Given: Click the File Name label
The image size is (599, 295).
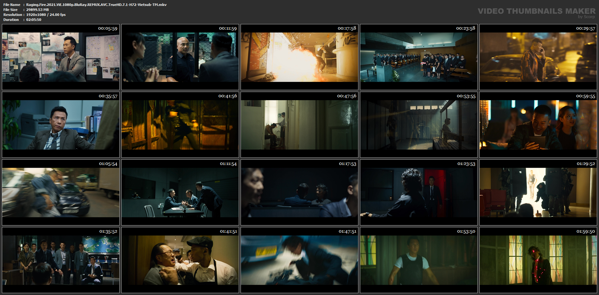Looking at the screenshot, I should (x=12, y=5).
